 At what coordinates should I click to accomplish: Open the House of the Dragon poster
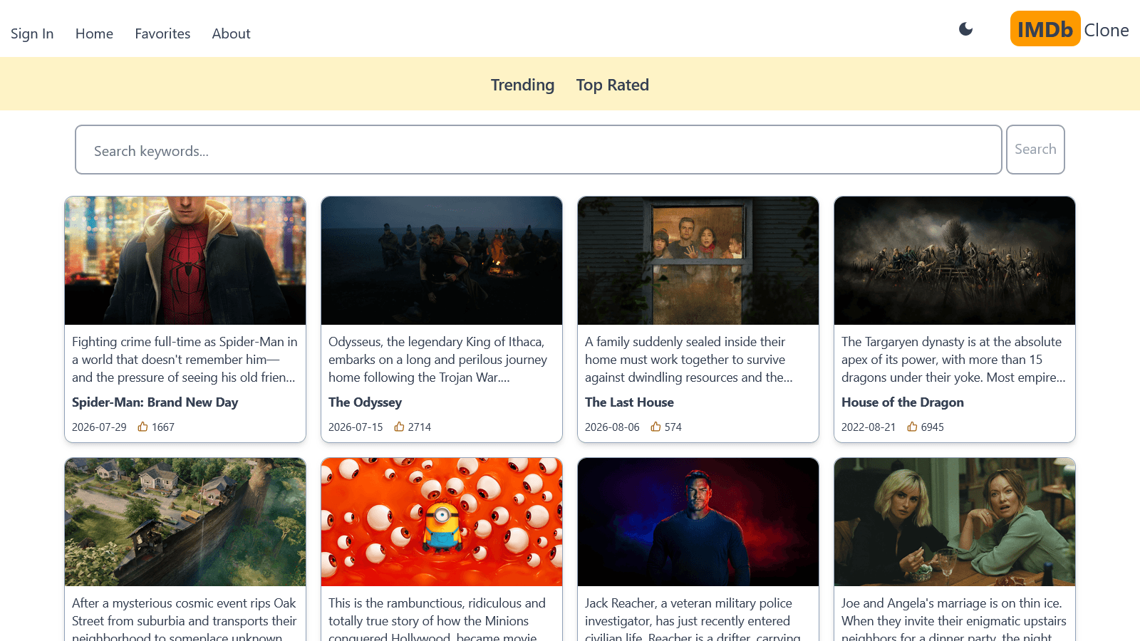point(955,261)
